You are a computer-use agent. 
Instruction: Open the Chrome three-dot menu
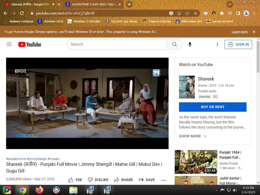coord(254,13)
